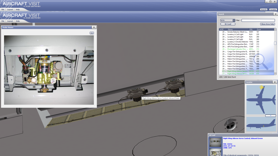Select the second aileron servo 3D model
278x156 pixels.
click(174, 86)
